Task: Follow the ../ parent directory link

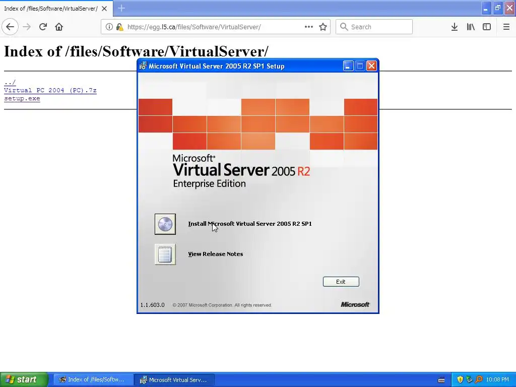Action: click(10, 82)
